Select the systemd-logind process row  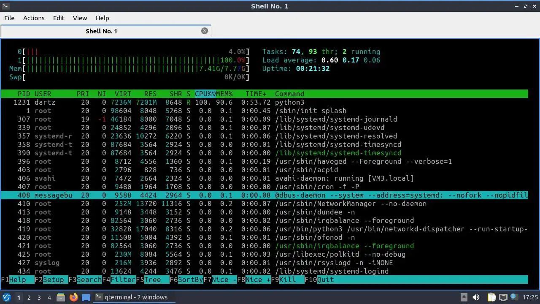pos(265,271)
